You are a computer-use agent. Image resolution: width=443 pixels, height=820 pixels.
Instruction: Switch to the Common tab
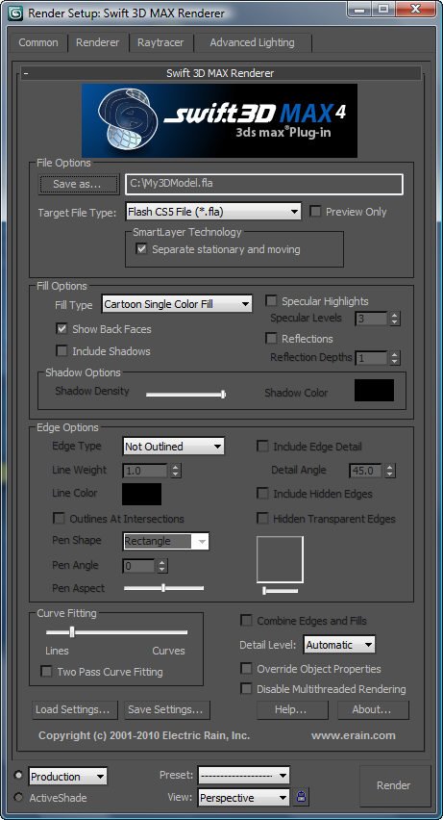38,42
